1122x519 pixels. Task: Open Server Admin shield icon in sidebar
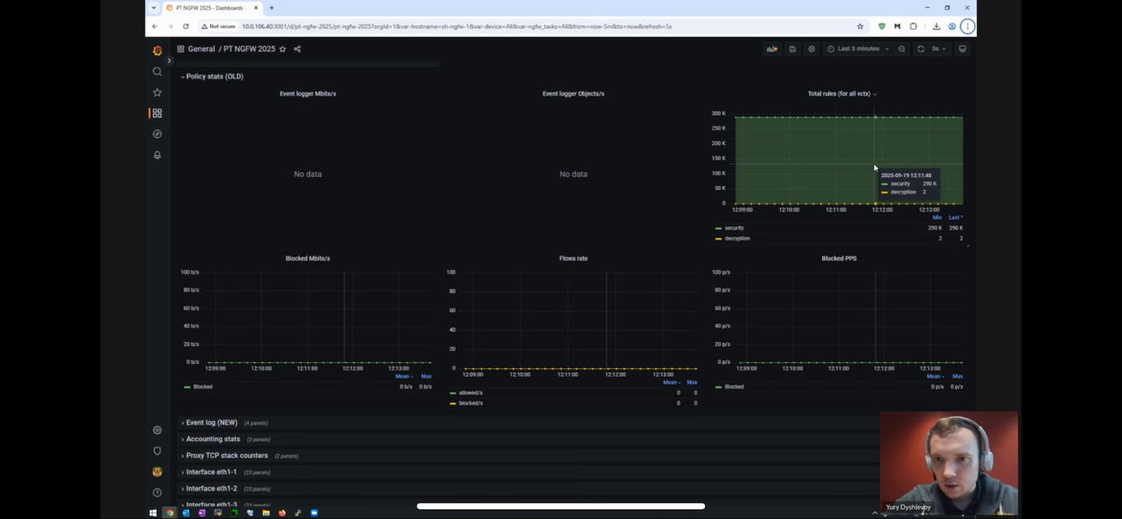click(157, 451)
